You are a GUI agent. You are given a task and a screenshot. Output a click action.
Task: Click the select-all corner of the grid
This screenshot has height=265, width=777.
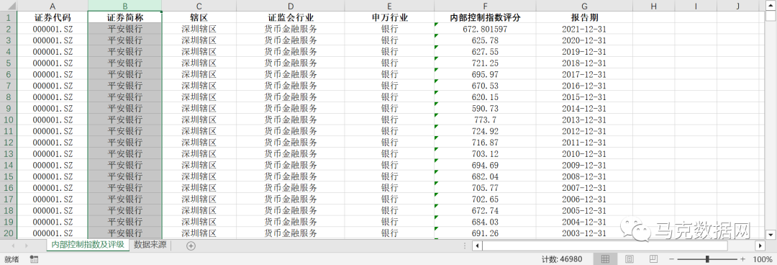pyautogui.click(x=9, y=6)
